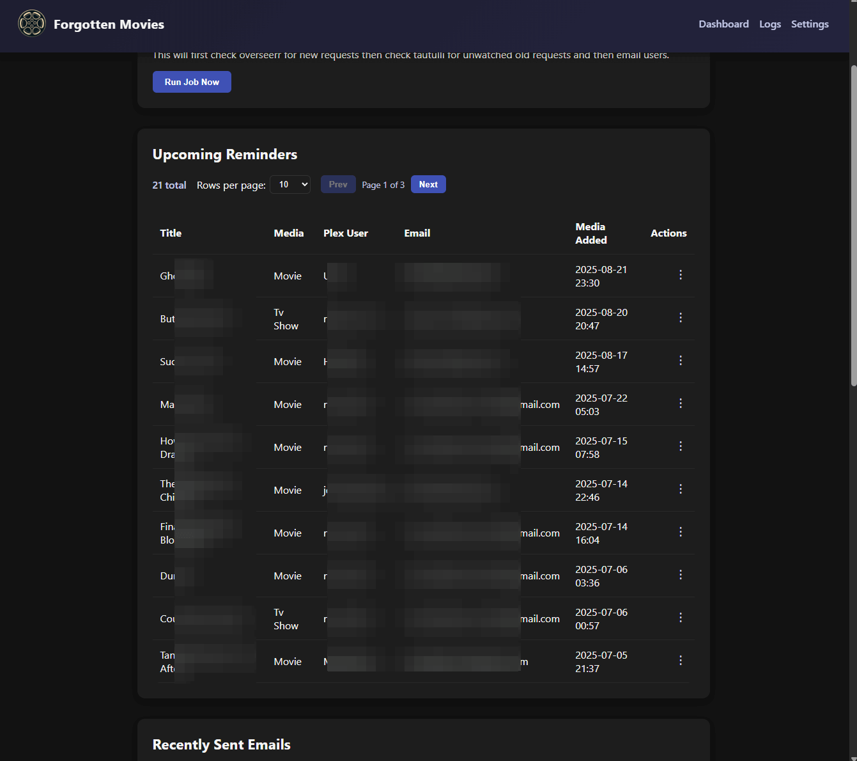The image size is (857, 761).
Task: Open actions menu for 2025-08-17 14:57 row
Action: pos(681,361)
